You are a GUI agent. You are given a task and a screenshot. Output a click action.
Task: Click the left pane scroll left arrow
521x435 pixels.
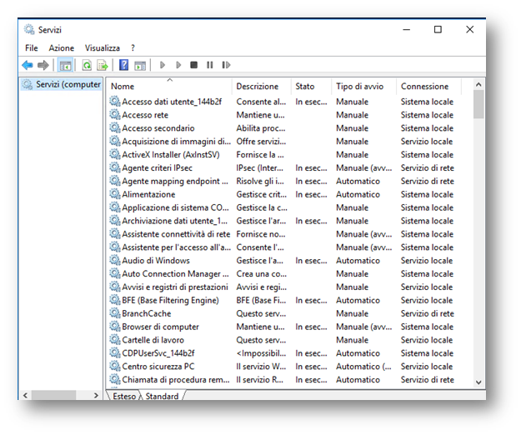25,396
